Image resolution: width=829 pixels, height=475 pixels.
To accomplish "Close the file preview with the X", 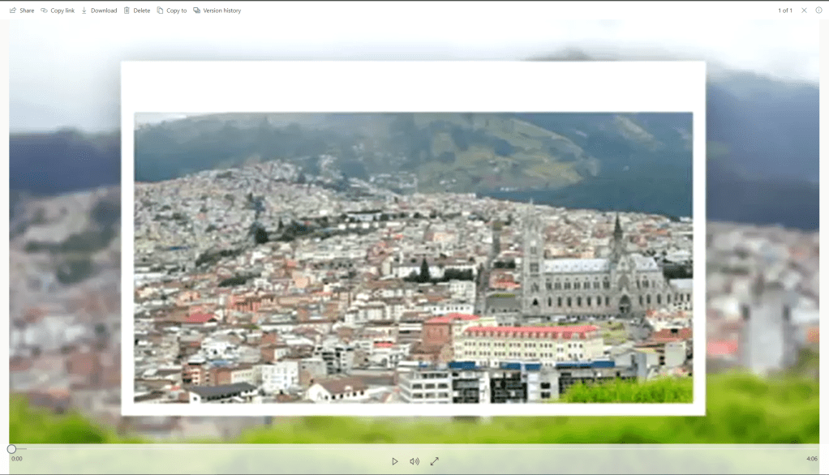I will click(x=804, y=11).
